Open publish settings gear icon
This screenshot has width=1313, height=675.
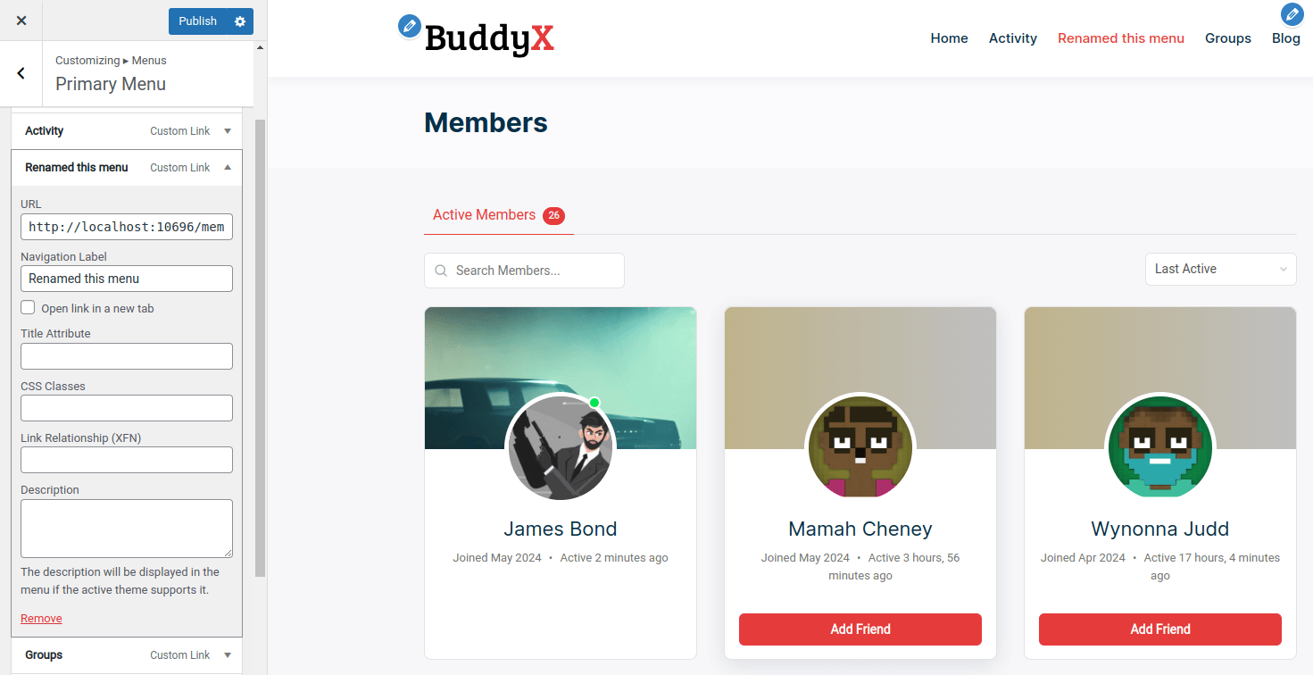tap(240, 21)
